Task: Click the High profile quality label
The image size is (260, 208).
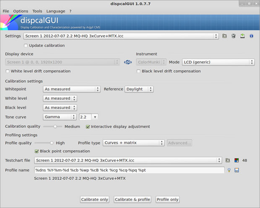Action: tap(60, 143)
